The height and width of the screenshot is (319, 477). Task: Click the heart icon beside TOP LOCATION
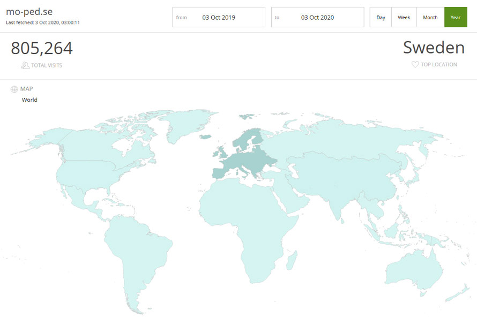(415, 64)
